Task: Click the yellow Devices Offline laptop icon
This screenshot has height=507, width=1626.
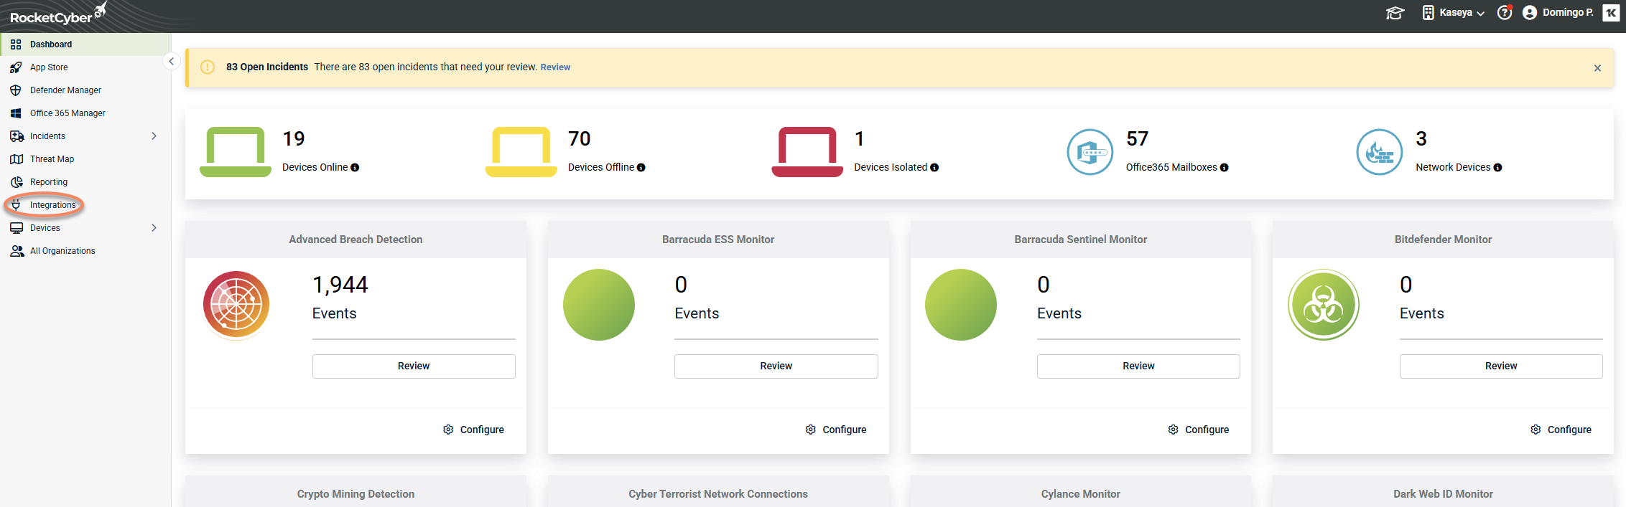Action: (521, 152)
